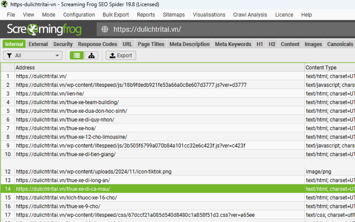Sort by clicking the Address column header
The height and width of the screenshot is (222, 355).
[25, 67]
